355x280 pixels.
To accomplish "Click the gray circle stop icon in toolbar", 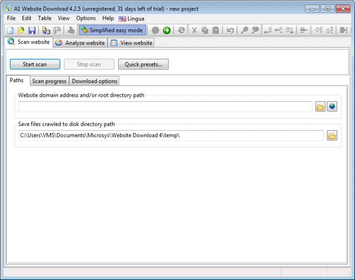I will pyautogui.click(x=155, y=30).
